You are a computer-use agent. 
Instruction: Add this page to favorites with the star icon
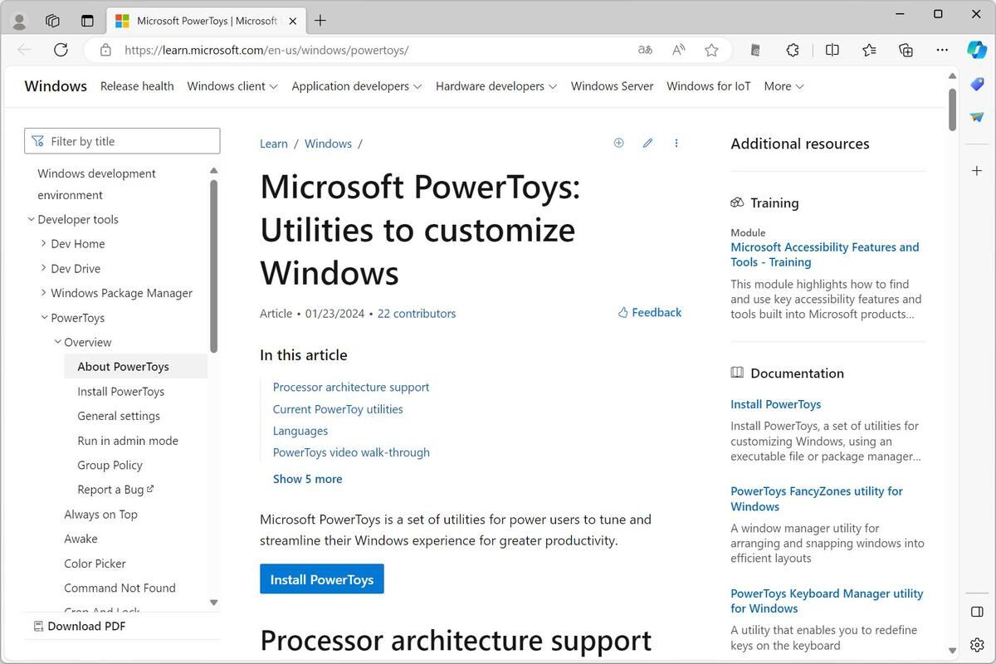[711, 50]
